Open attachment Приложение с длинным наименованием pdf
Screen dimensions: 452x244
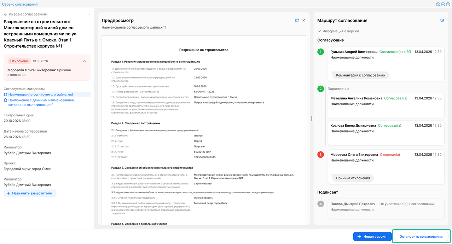click(42, 103)
